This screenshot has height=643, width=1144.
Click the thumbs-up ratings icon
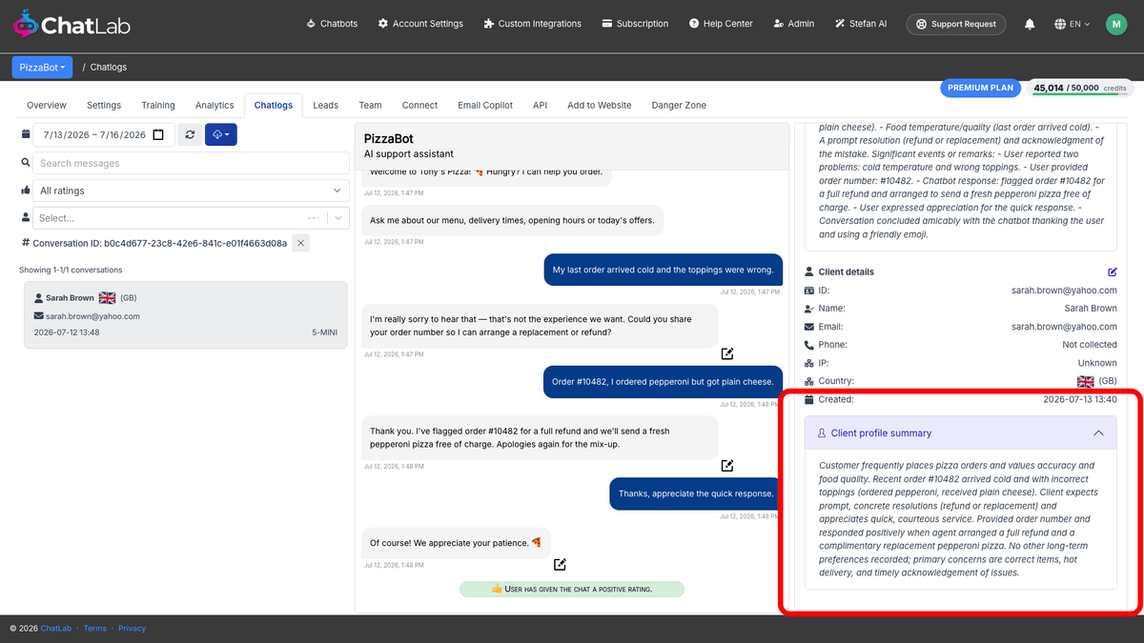25,191
